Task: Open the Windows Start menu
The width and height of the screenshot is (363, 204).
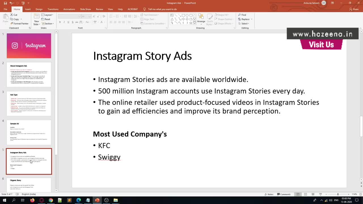Action: pos(4,200)
